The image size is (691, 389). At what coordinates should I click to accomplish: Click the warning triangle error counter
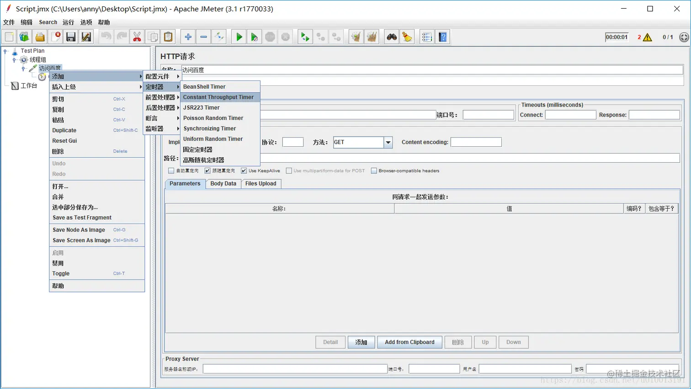click(647, 37)
